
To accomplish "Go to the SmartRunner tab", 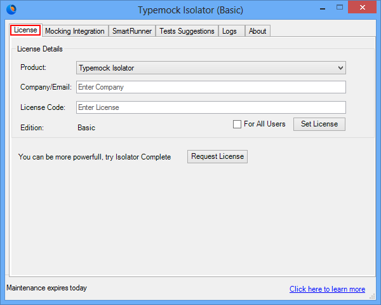I will pos(132,31).
